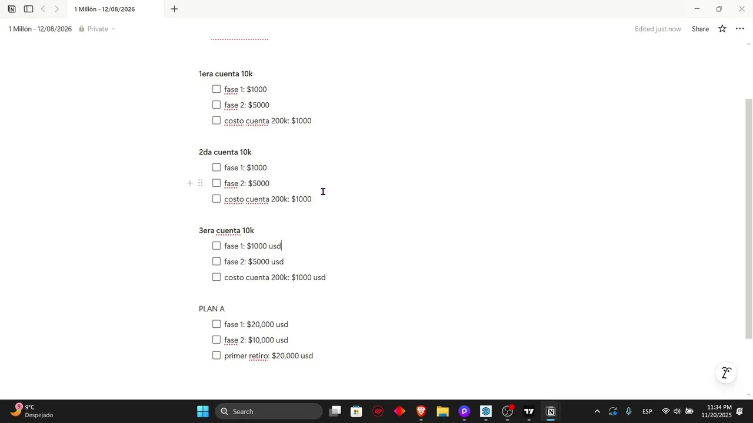Viewport: 753px width, 423px height.
Task: Open the volume speaker tray icon
Action: point(677,411)
